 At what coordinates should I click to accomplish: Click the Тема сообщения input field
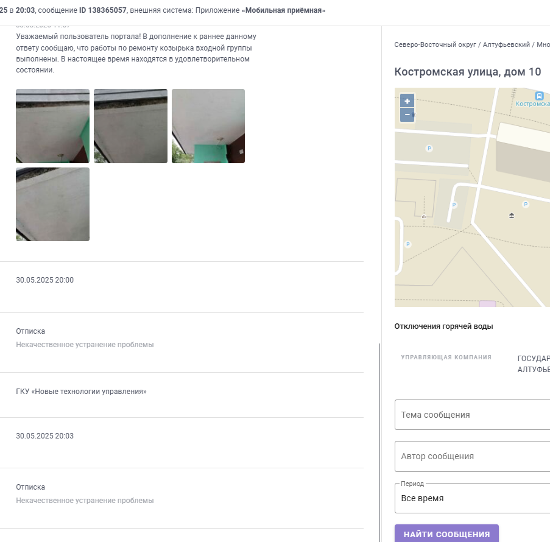(472, 415)
